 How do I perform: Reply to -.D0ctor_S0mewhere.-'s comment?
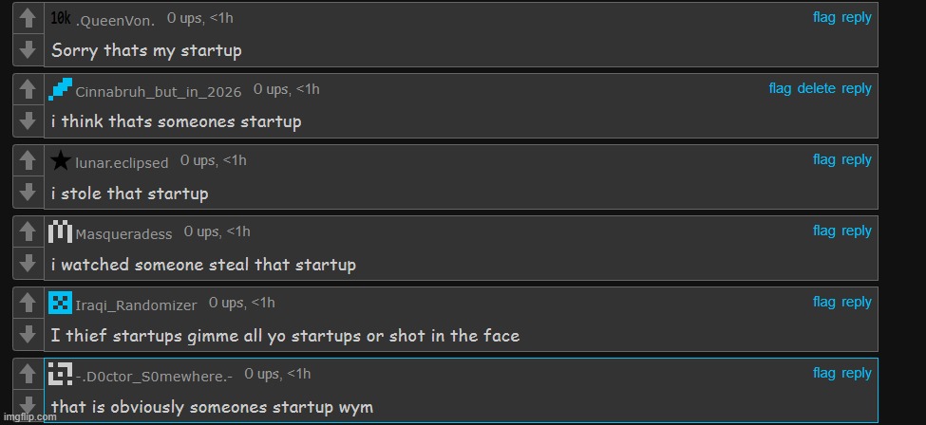coord(857,373)
